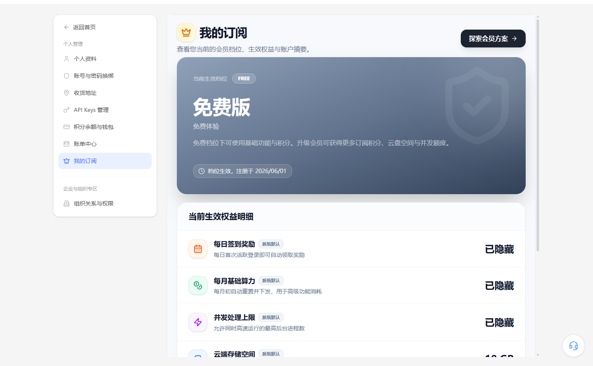Click the 免费版 plan title
The width and height of the screenshot is (593, 366).
click(x=221, y=107)
